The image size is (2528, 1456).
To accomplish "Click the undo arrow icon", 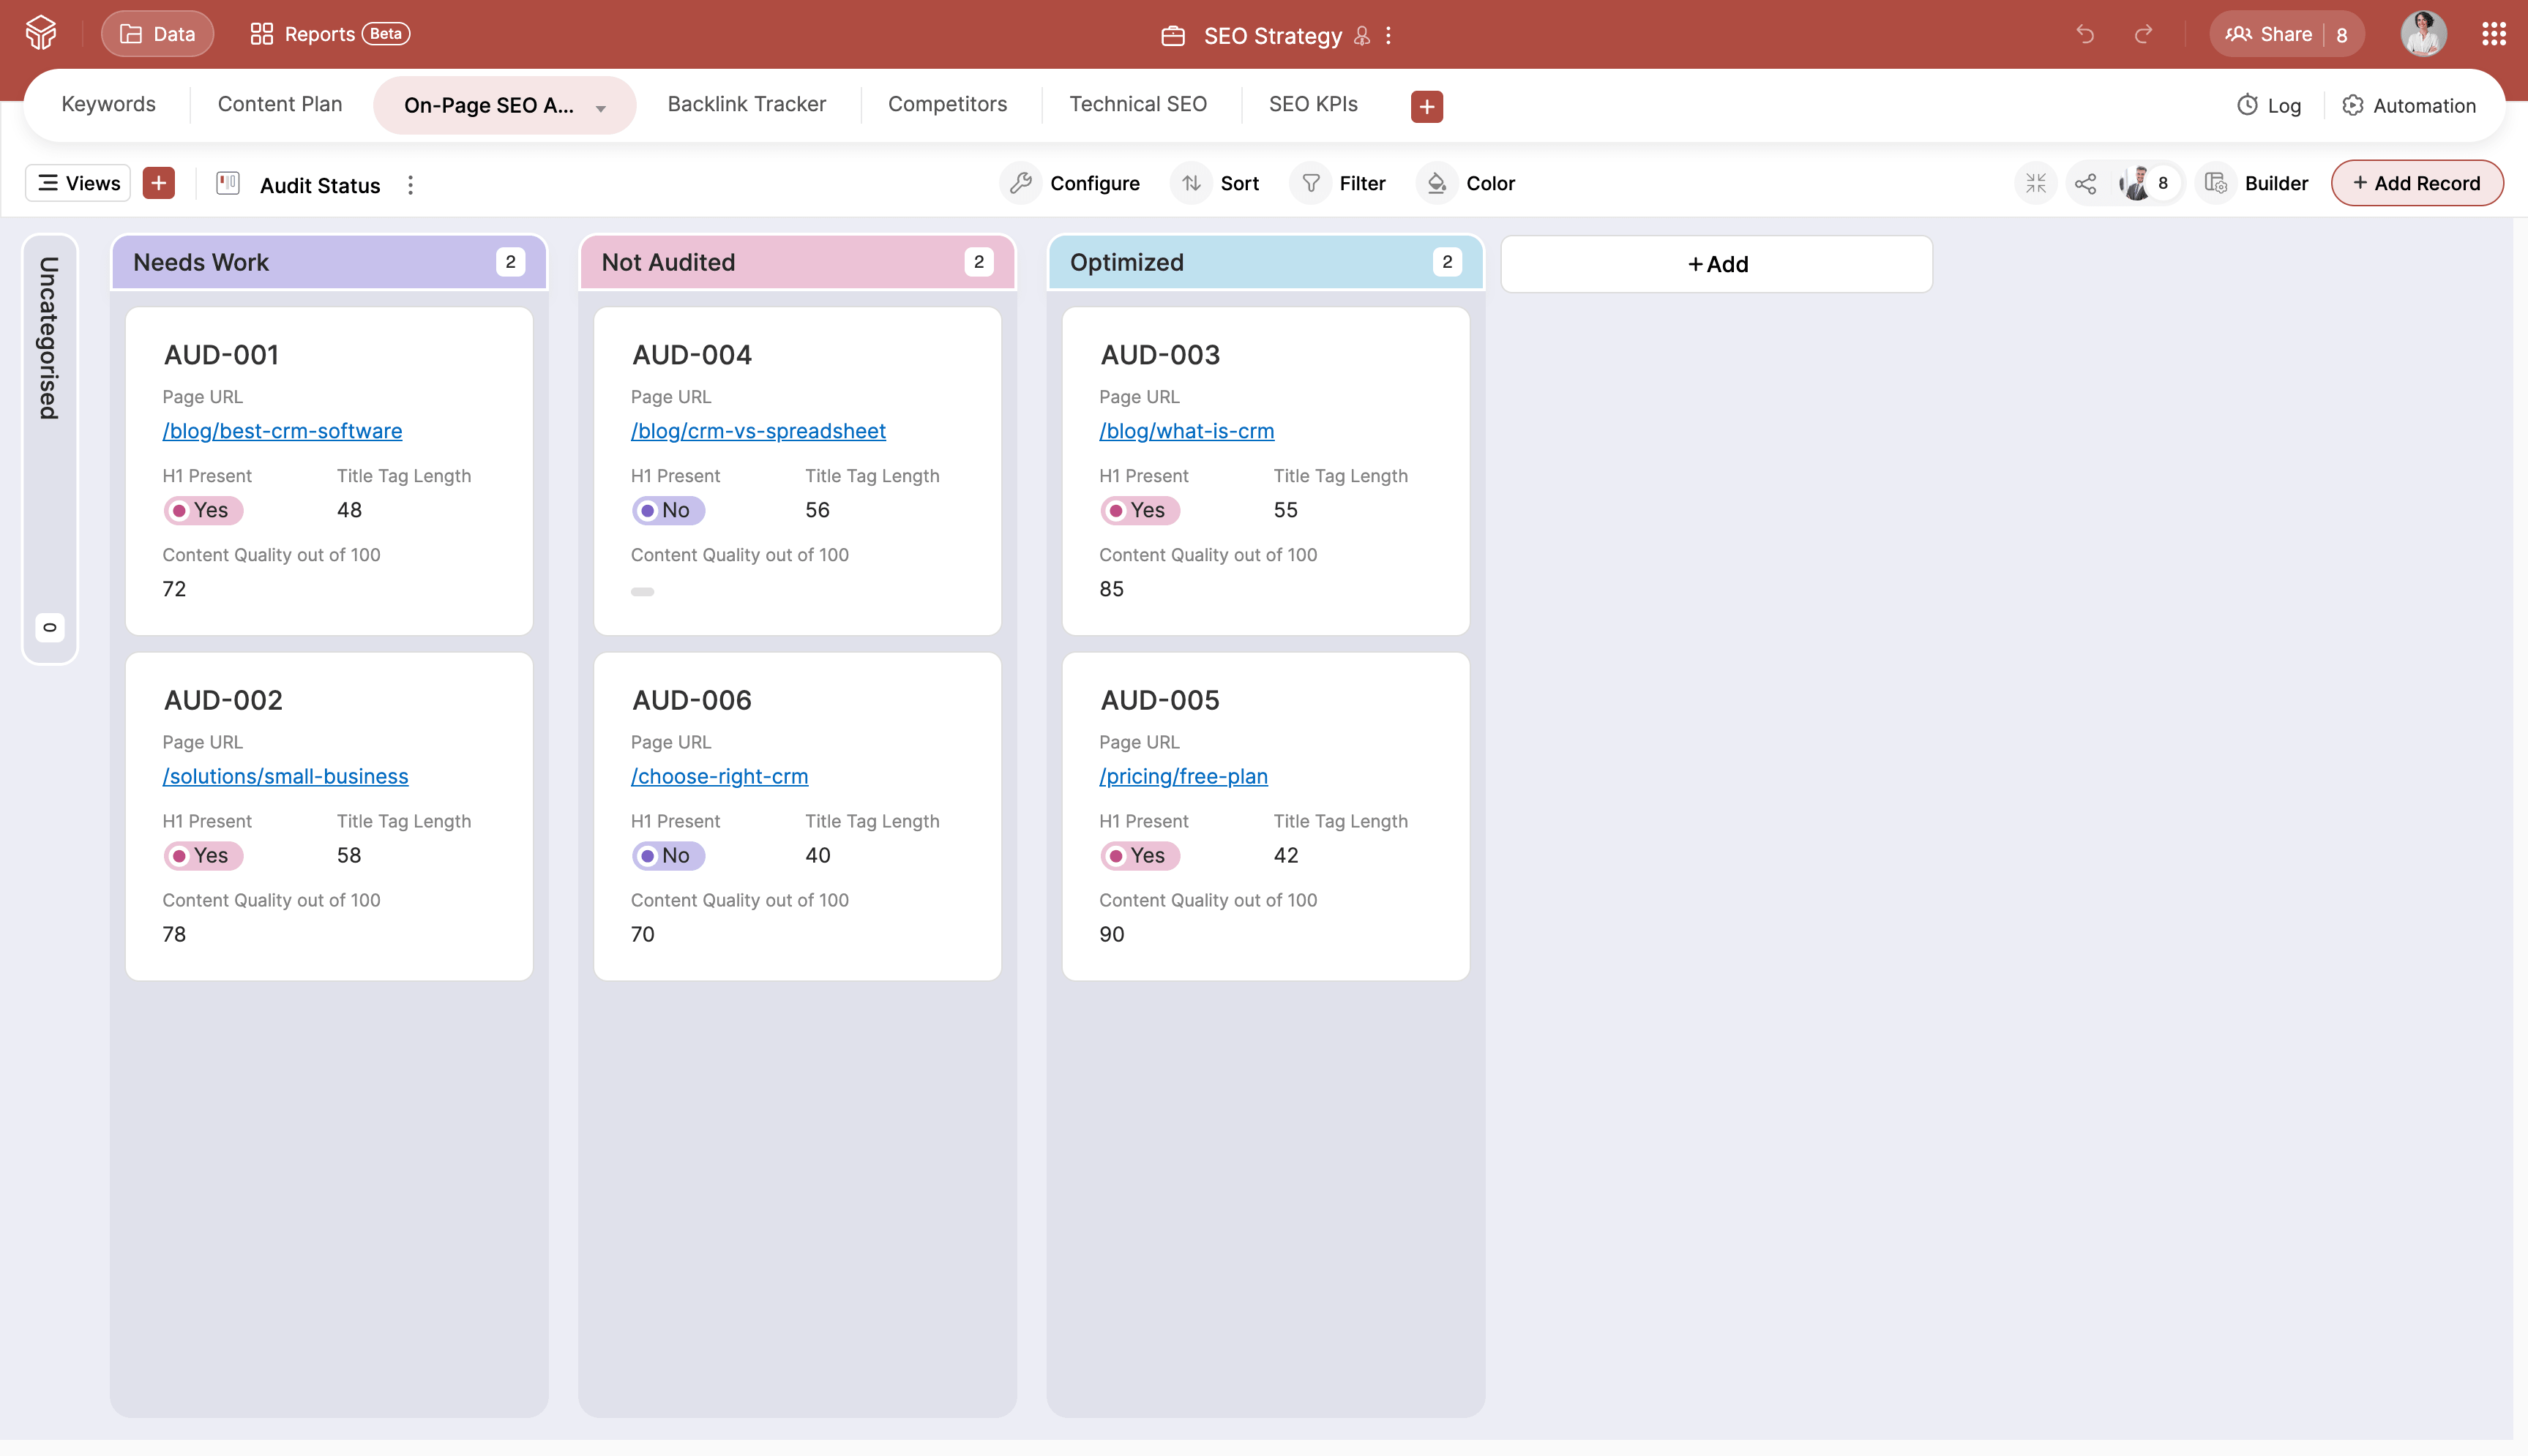I will [2084, 34].
